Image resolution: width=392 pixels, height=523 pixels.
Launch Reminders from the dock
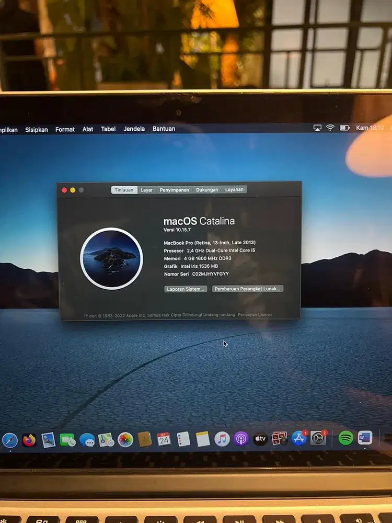183,439
